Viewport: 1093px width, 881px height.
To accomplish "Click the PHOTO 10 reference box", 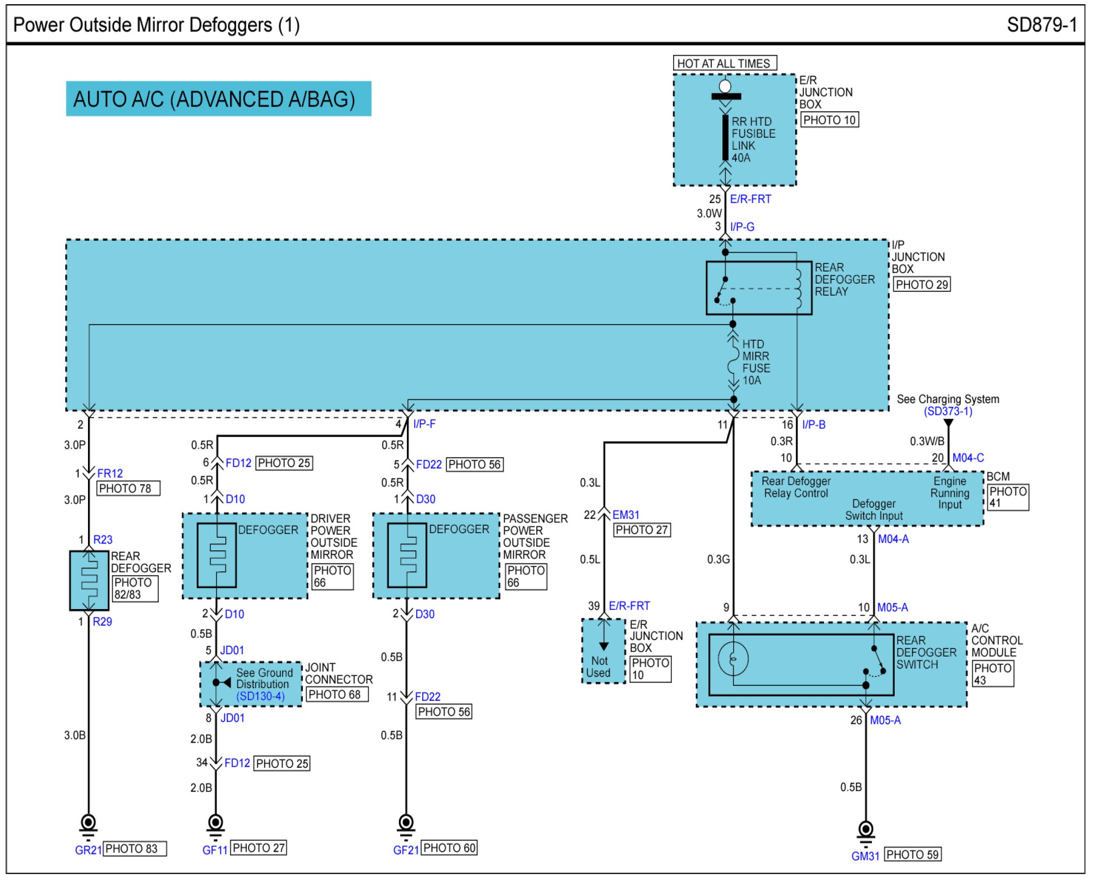I will coord(829,120).
